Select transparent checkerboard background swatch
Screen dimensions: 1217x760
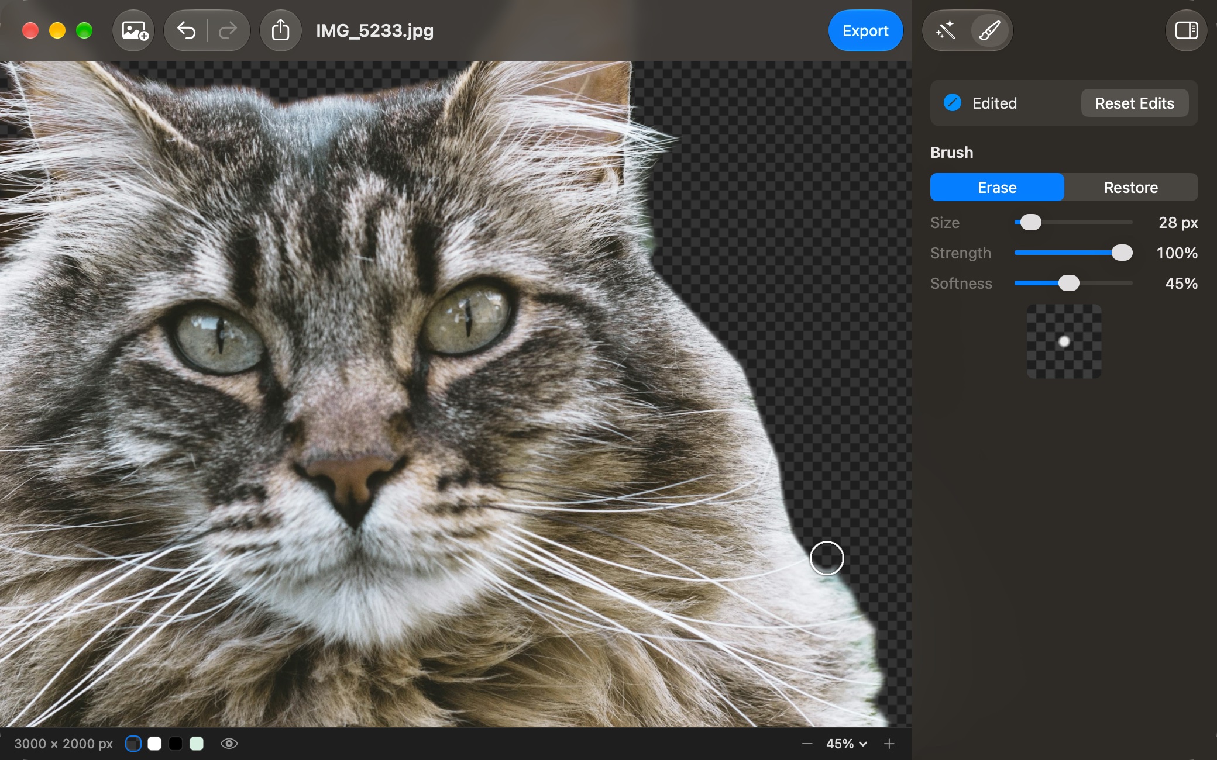(x=133, y=744)
